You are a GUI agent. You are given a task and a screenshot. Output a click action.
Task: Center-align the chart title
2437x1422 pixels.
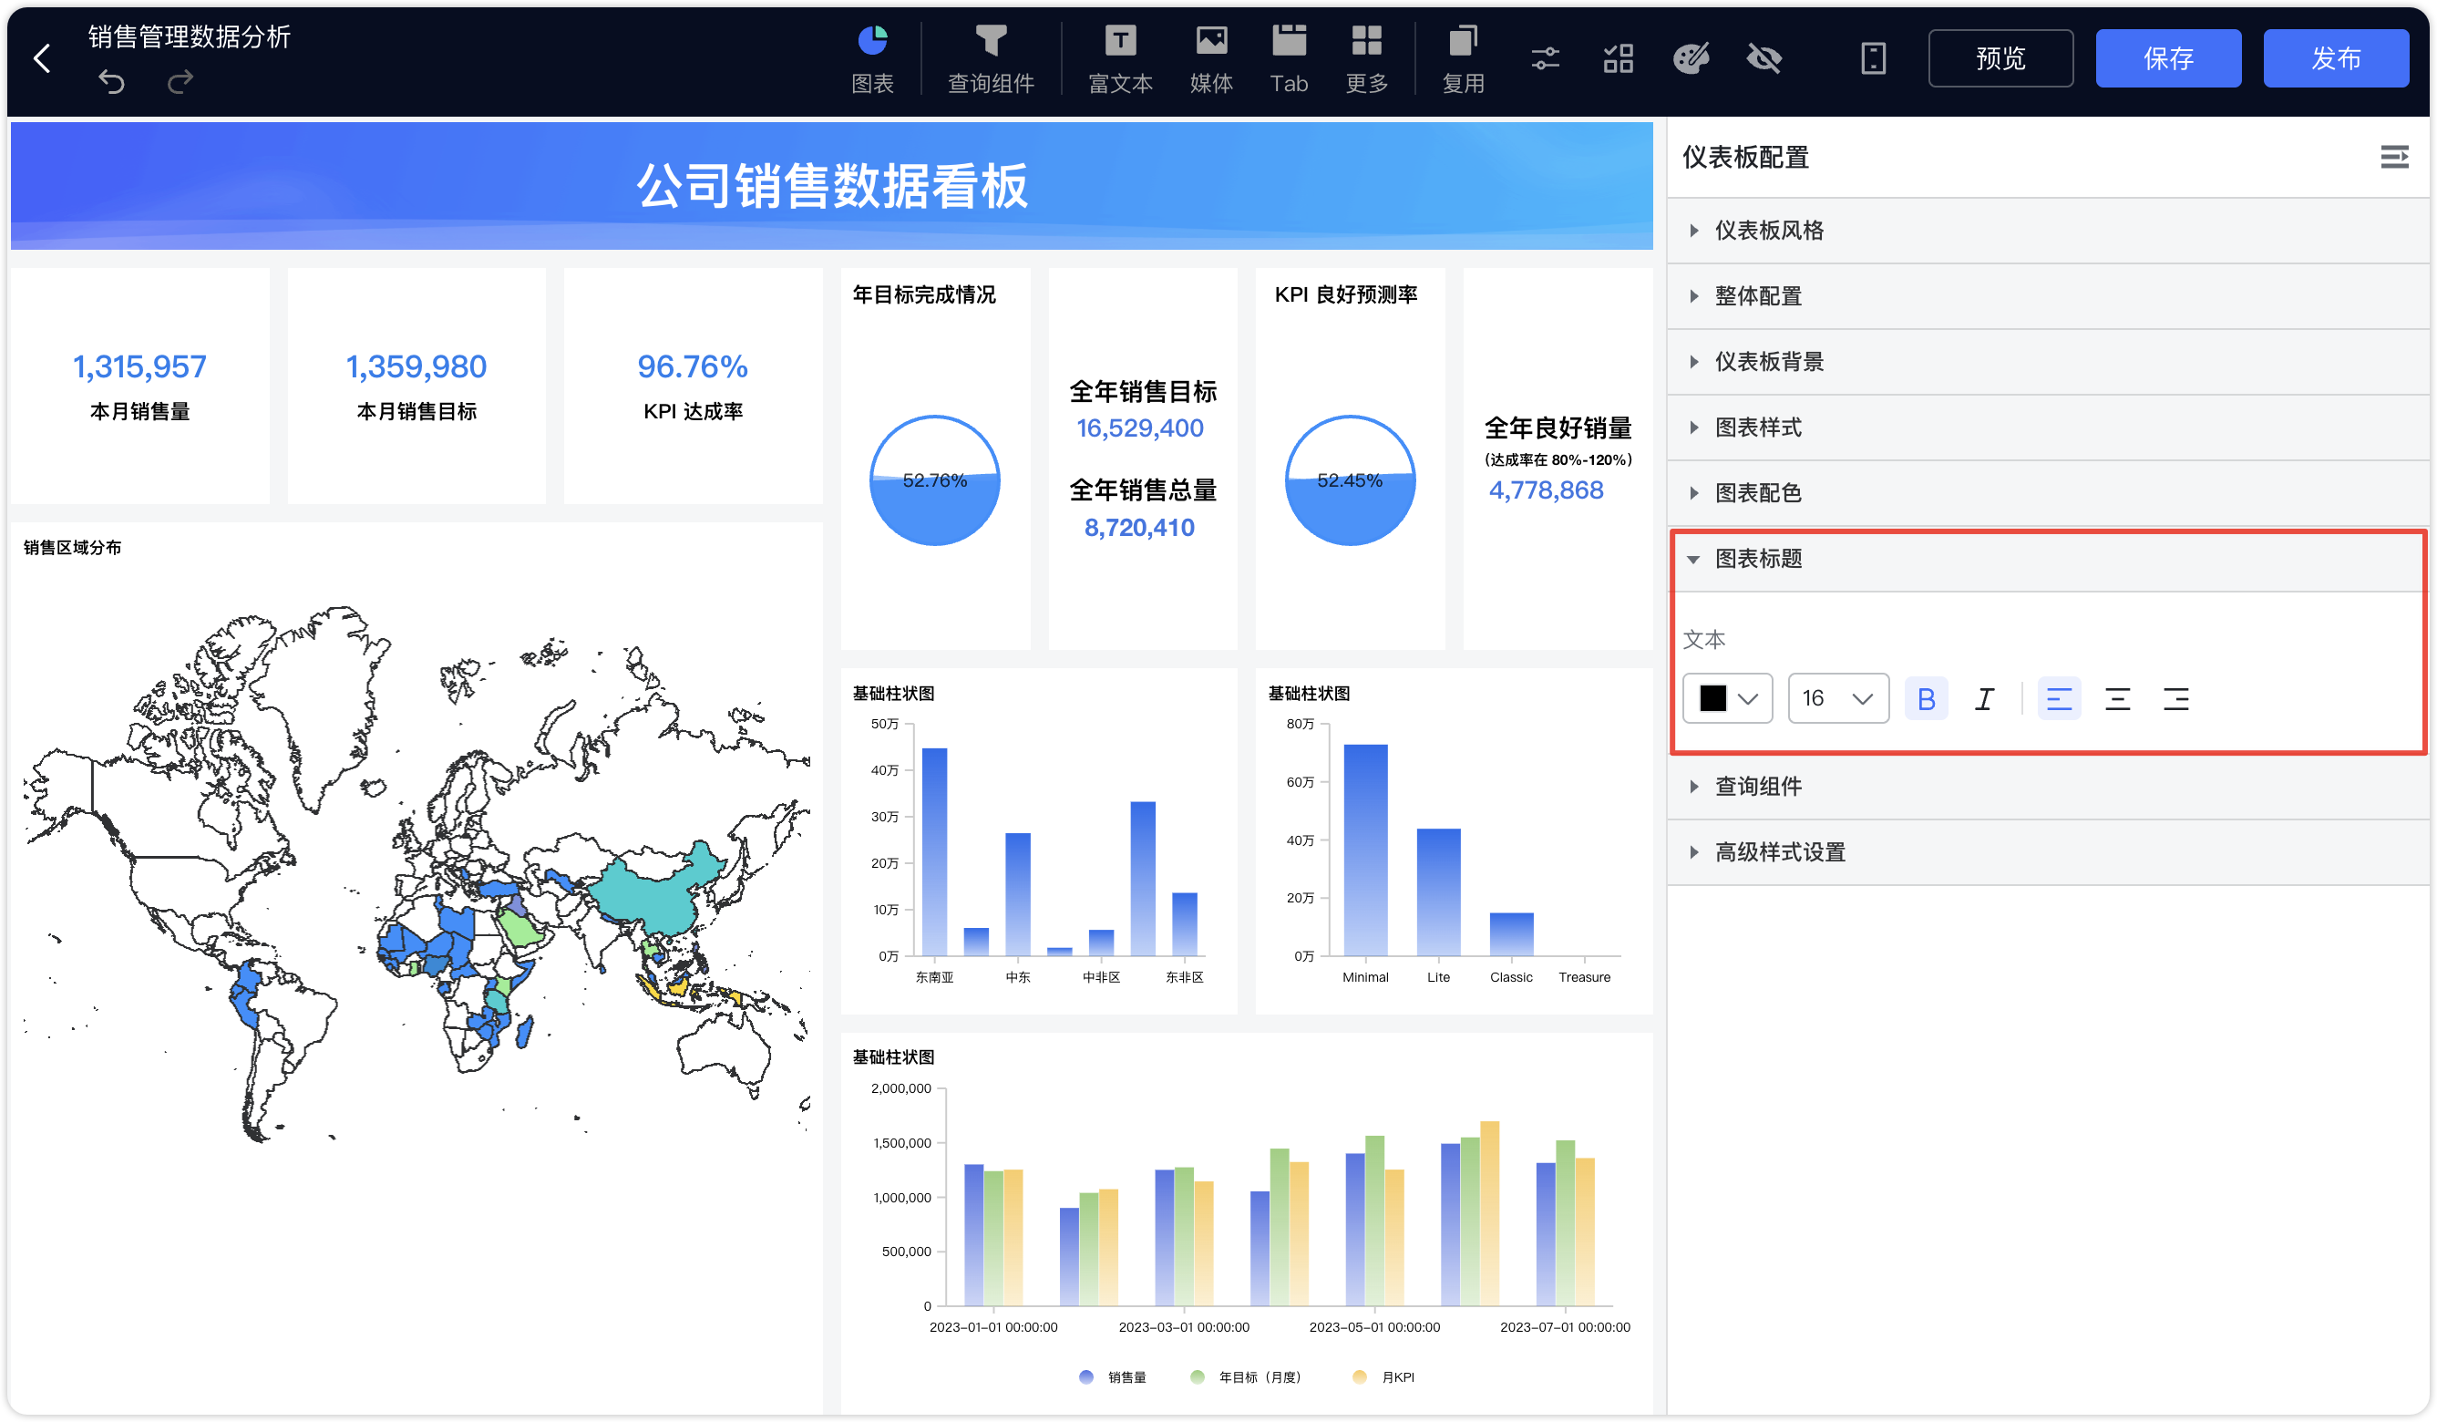click(x=2117, y=698)
